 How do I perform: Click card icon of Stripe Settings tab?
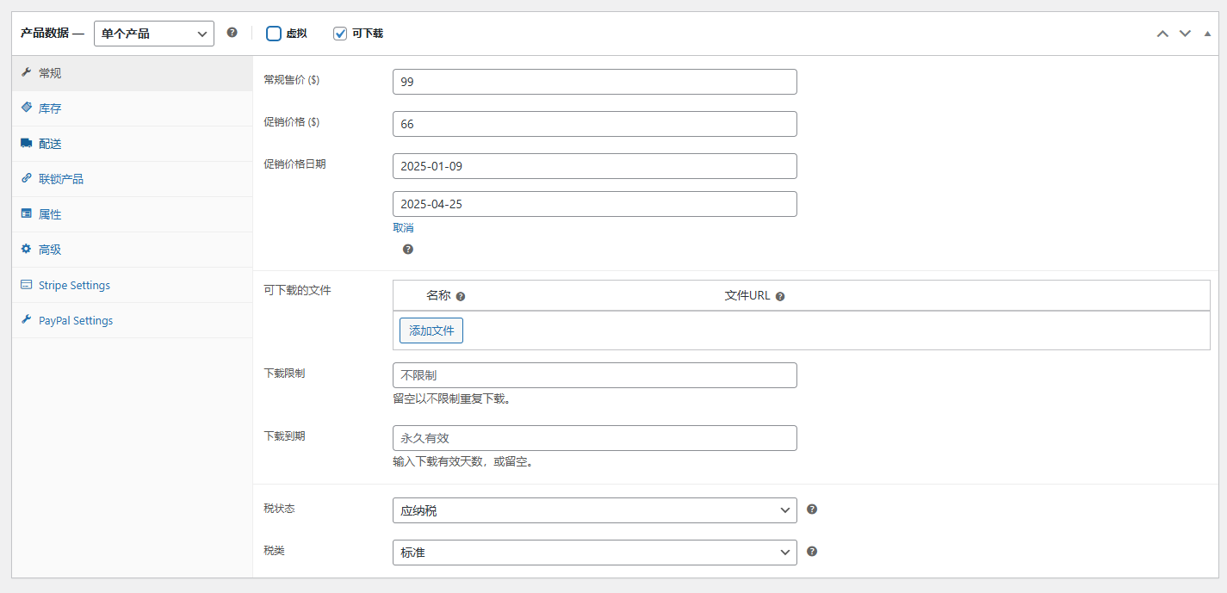click(x=27, y=285)
